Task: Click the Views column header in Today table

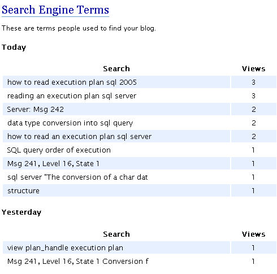Action: click(x=254, y=69)
